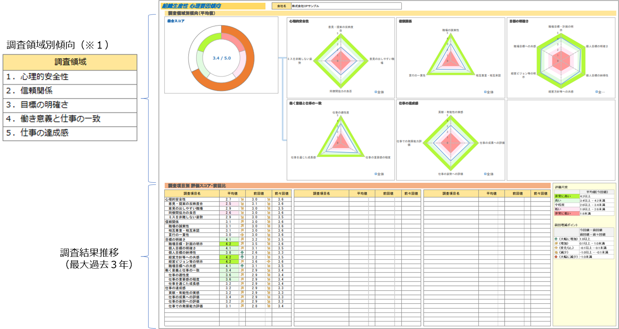Screen dimensions: 619x329
Task: Click the 変化なし arrow icon in legend
Action: coord(556,248)
